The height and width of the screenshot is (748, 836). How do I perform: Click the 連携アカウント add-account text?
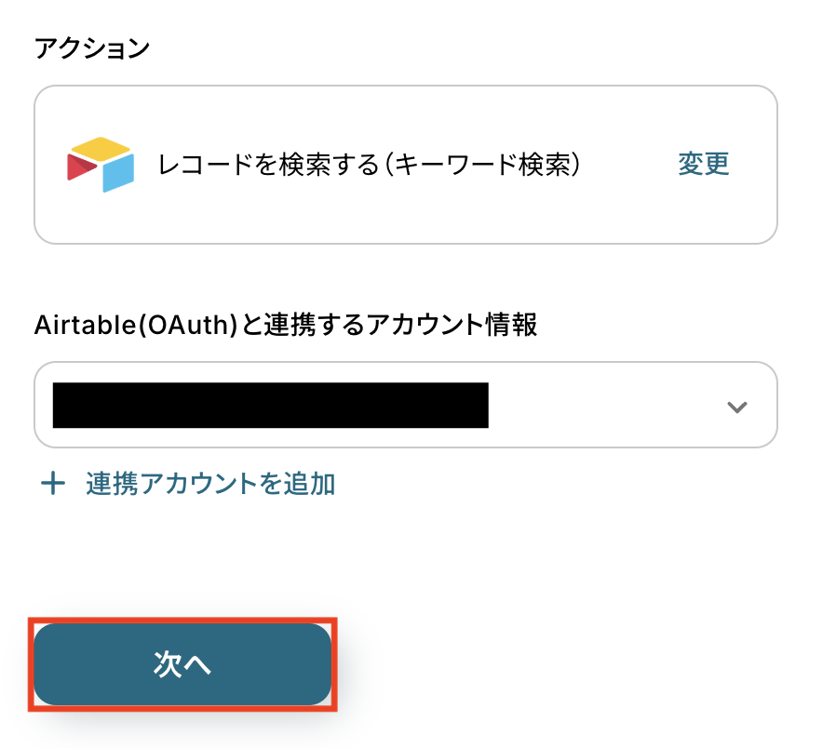tap(210, 484)
